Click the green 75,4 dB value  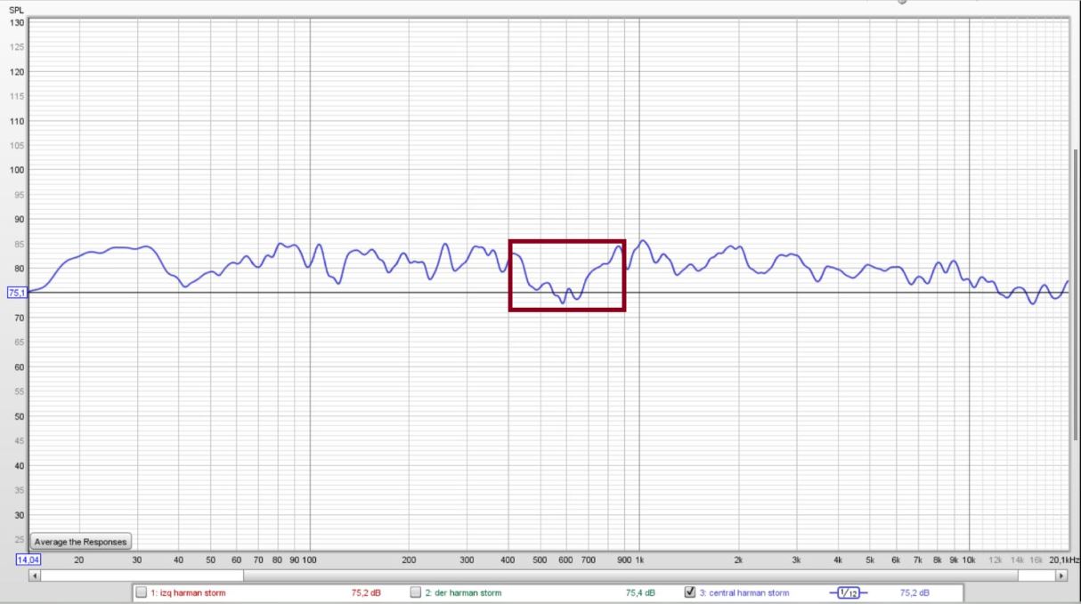(x=640, y=593)
